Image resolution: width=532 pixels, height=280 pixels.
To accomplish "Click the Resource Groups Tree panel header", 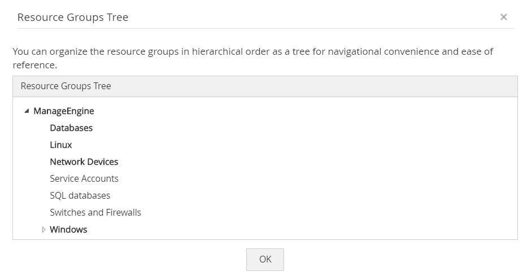I will (66, 86).
